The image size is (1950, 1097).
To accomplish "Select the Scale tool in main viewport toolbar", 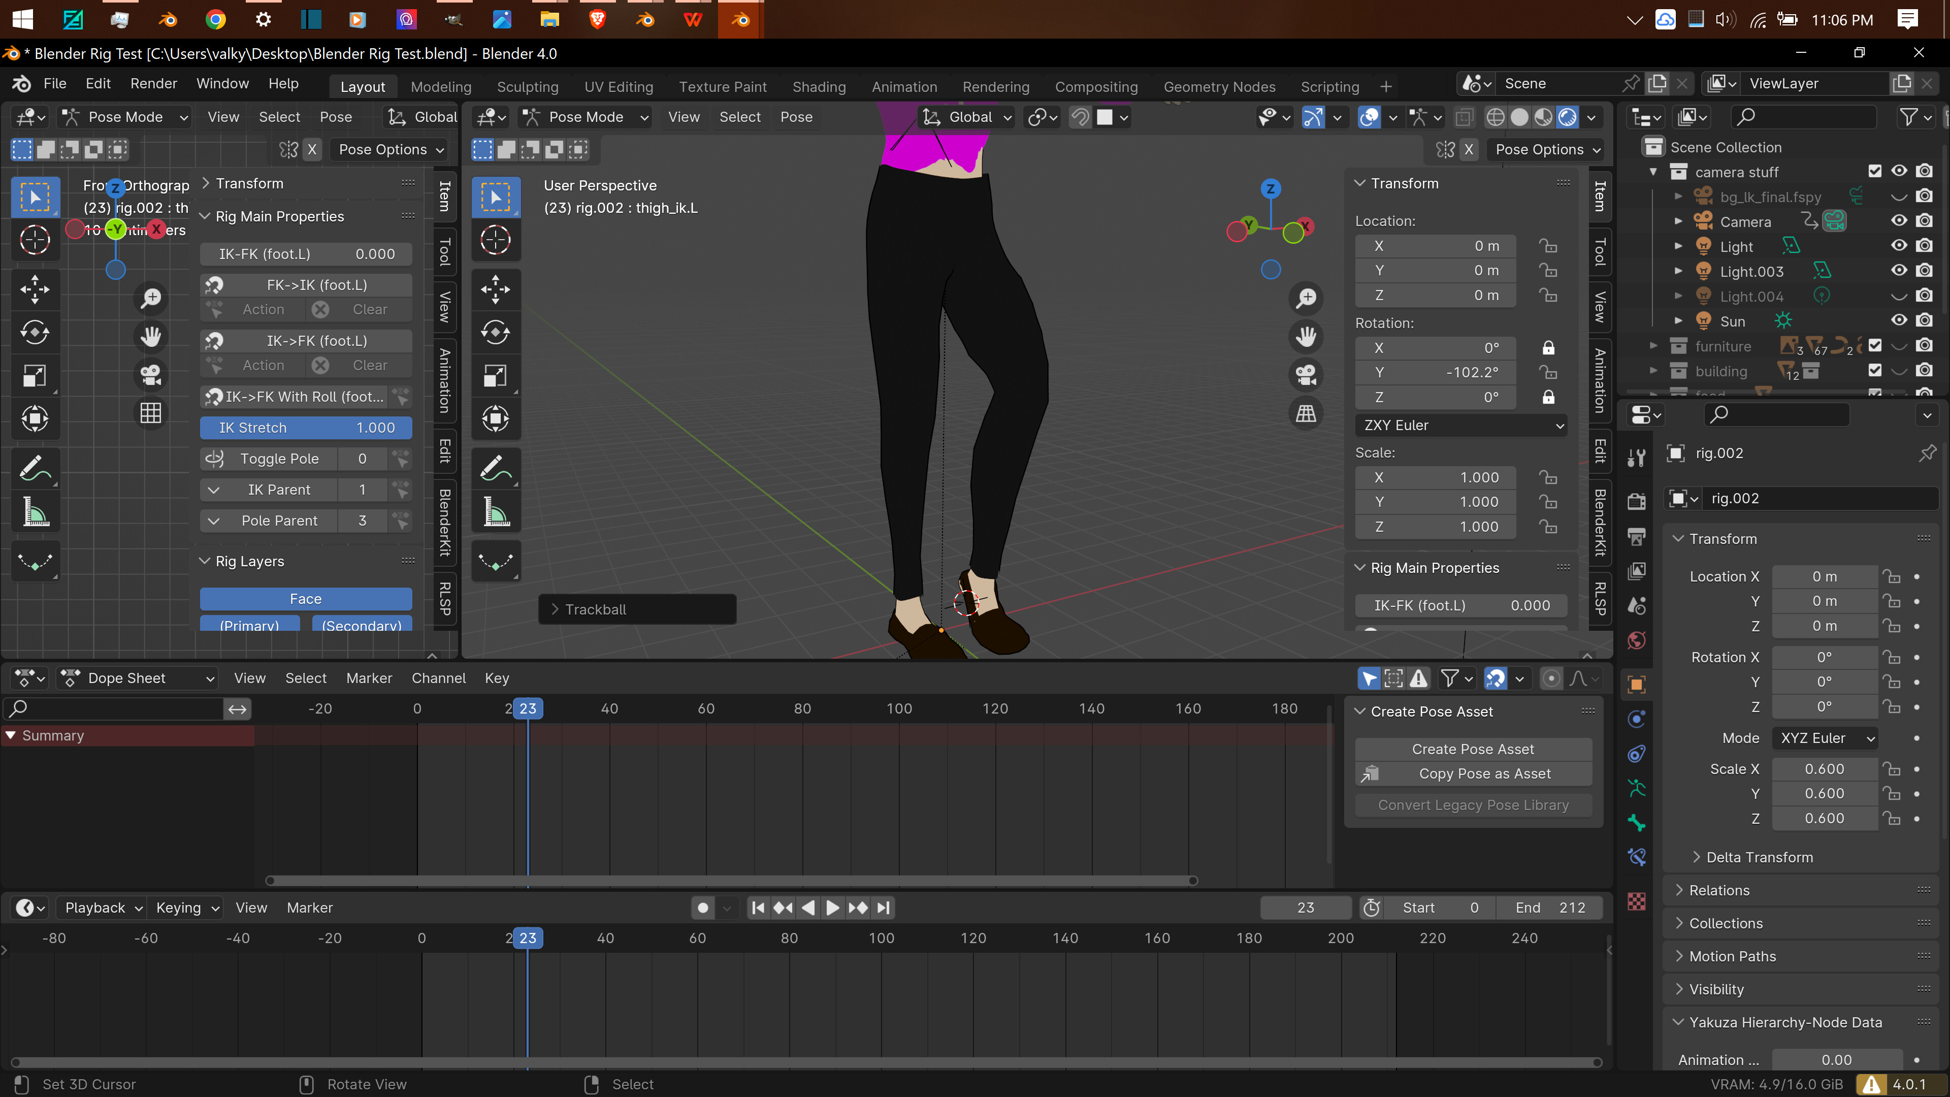I will coord(496,375).
